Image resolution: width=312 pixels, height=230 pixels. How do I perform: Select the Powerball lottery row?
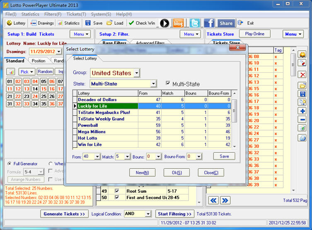[152, 125]
